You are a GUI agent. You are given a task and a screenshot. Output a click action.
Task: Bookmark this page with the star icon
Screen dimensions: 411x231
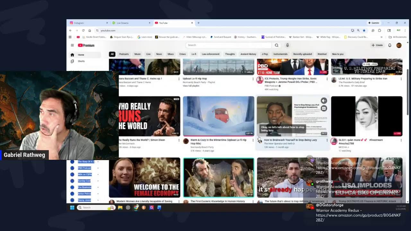pyautogui.click(x=364, y=30)
